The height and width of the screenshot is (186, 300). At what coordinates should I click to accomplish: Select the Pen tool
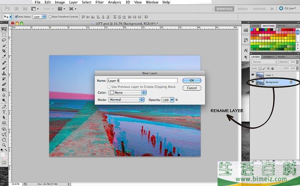coord(4,106)
